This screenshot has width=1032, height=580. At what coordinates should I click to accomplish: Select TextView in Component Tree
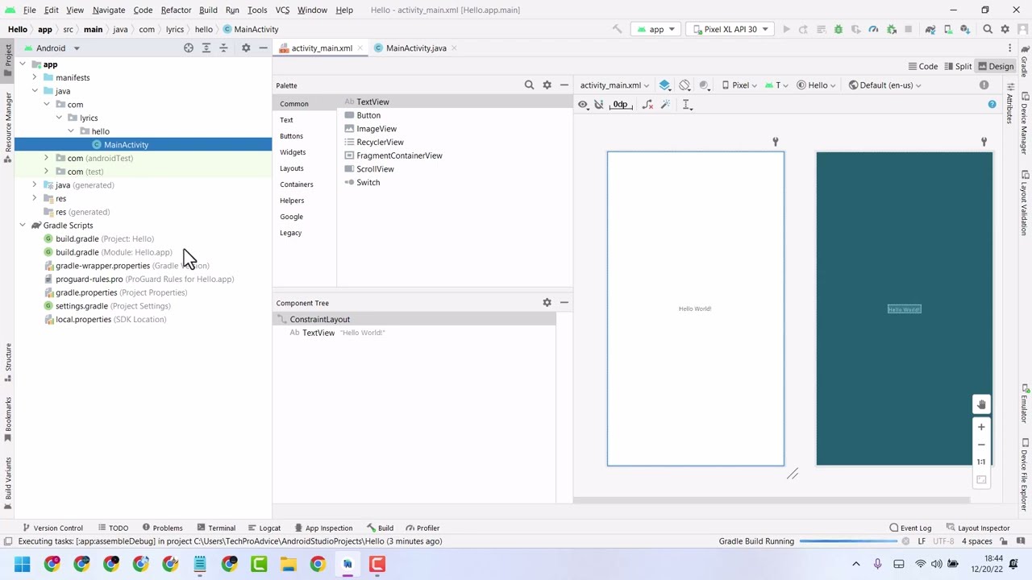point(318,333)
